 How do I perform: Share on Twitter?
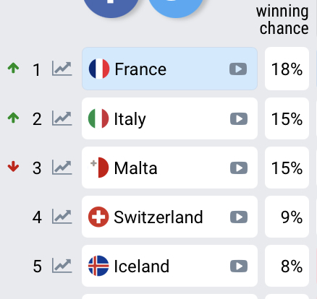tap(175, 7)
